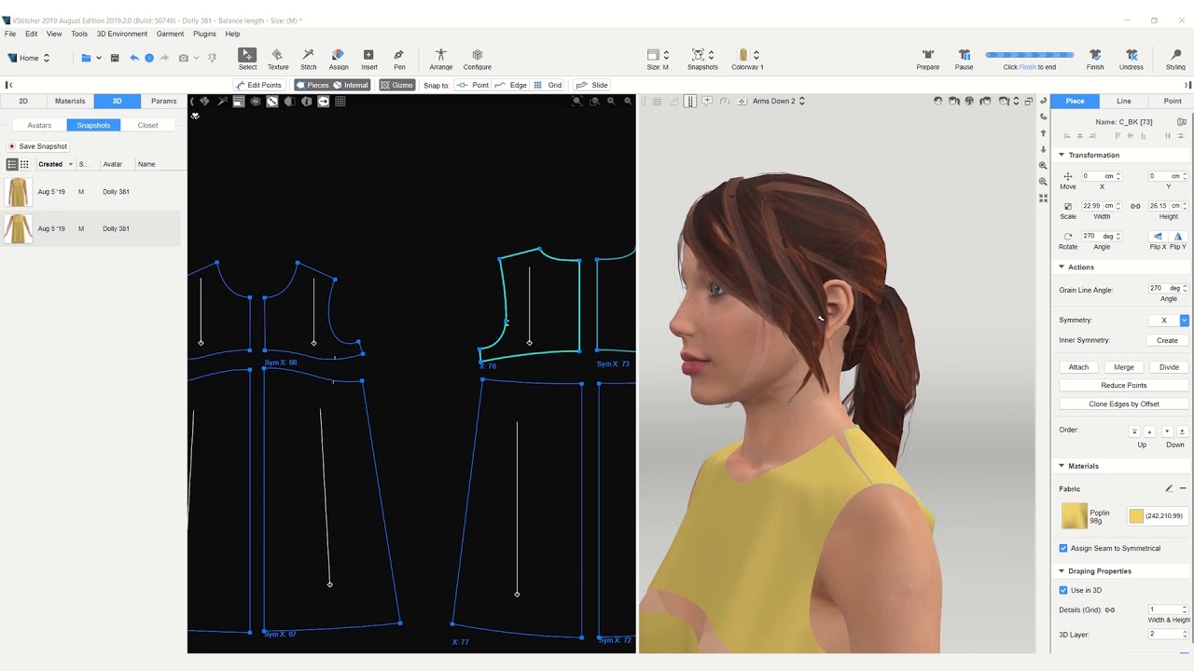This screenshot has height=671, width=1194.
Task: Select the first Dolly 381 snapshot thumbnail
Action: [x=19, y=192]
